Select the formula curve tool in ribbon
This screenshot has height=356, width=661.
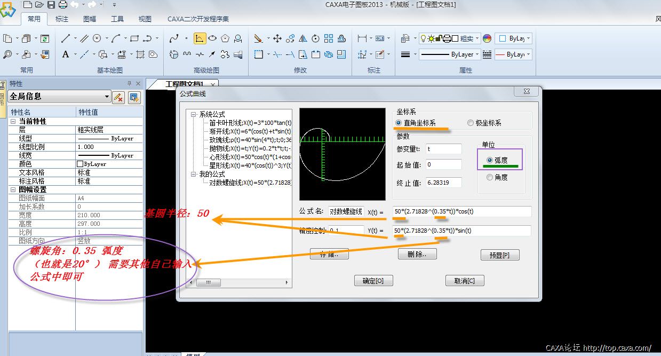pos(199,38)
